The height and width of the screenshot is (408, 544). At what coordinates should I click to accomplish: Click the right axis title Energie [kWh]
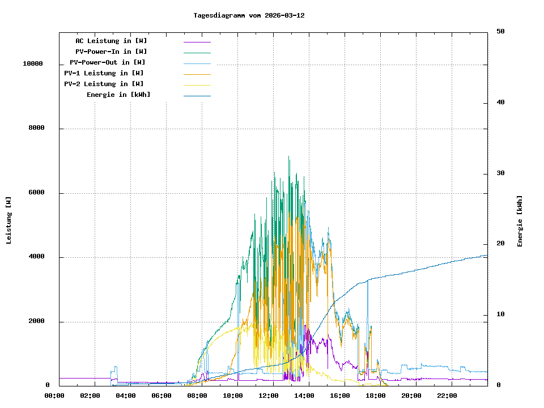[x=520, y=221]
